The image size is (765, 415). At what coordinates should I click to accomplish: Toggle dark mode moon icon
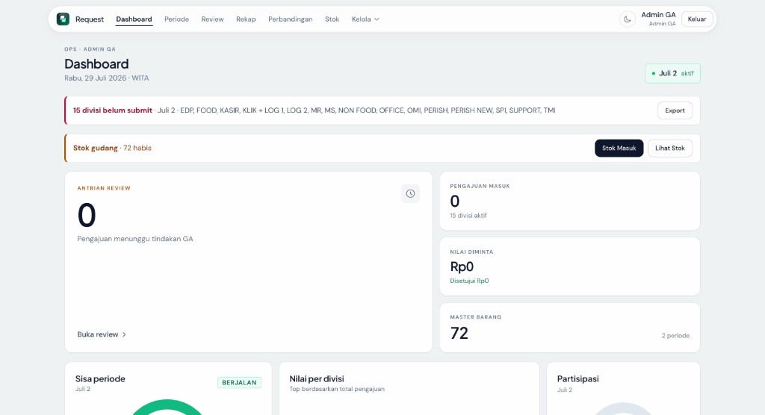pyautogui.click(x=628, y=19)
